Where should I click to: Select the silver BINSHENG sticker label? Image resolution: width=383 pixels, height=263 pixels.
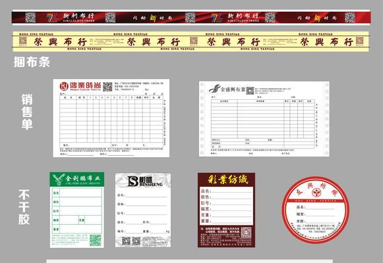[143, 210]
